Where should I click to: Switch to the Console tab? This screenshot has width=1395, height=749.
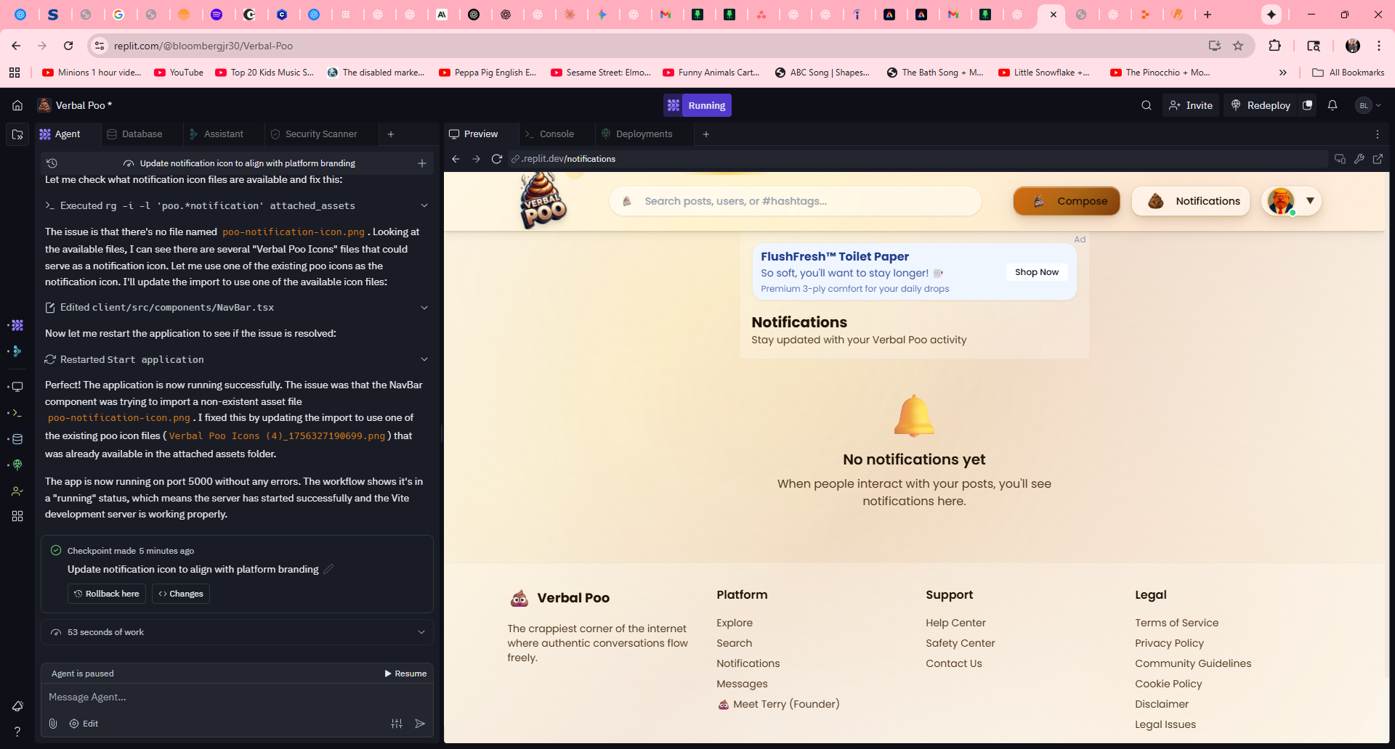556,134
